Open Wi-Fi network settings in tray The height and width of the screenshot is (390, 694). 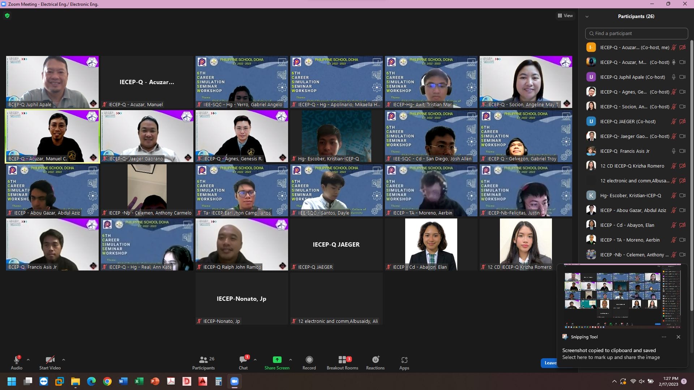633,381
